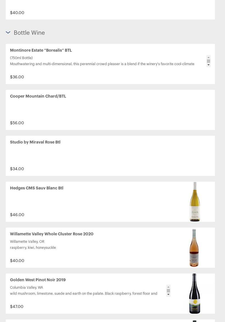
Task: Select Hedges CMS Sauv Blanc Btl title
Action: tap(37, 188)
